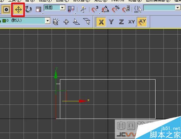This screenshot has height=139, width=181.
Task: Create a new layer with the plus icon
Action: click(66, 22)
